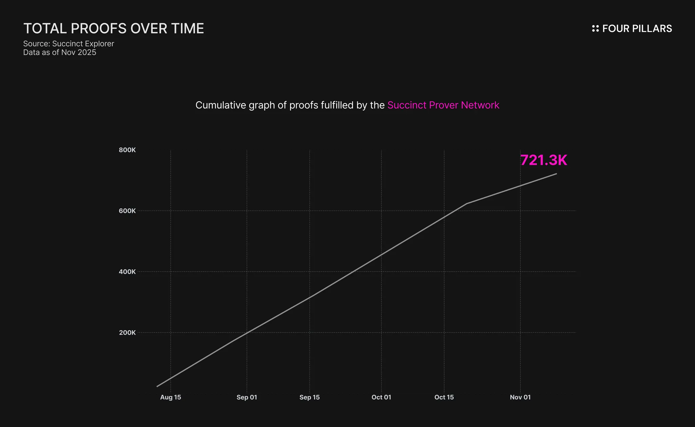Click the line's starting point at bottom left
This screenshot has width=695, height=427.
(157, 386)
